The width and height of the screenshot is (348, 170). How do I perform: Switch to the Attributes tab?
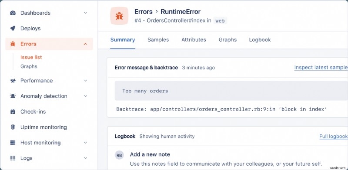click(x=194, y=39)
